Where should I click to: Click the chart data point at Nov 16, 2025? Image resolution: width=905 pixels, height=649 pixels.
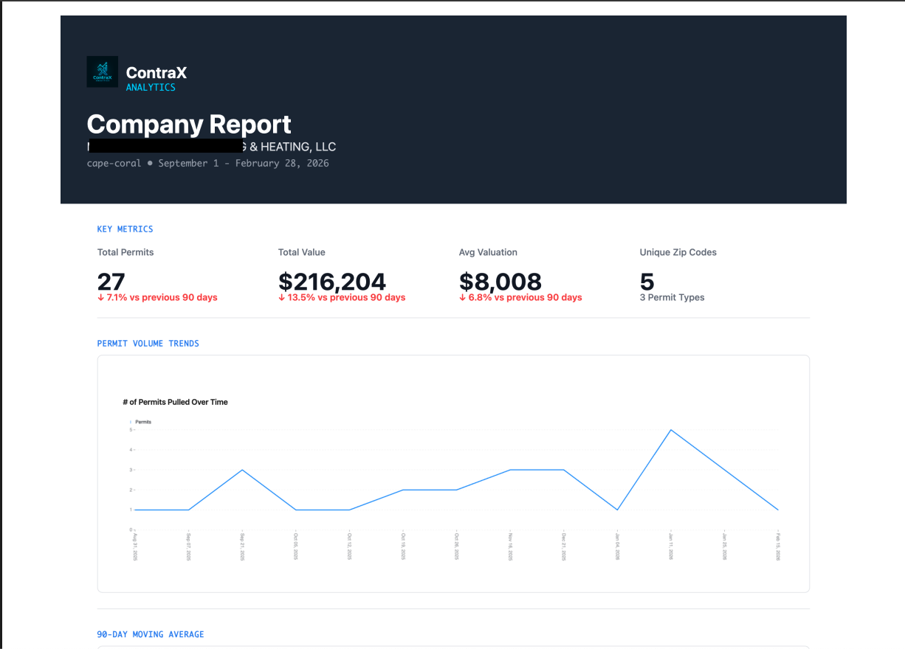(x=510, y=470)
